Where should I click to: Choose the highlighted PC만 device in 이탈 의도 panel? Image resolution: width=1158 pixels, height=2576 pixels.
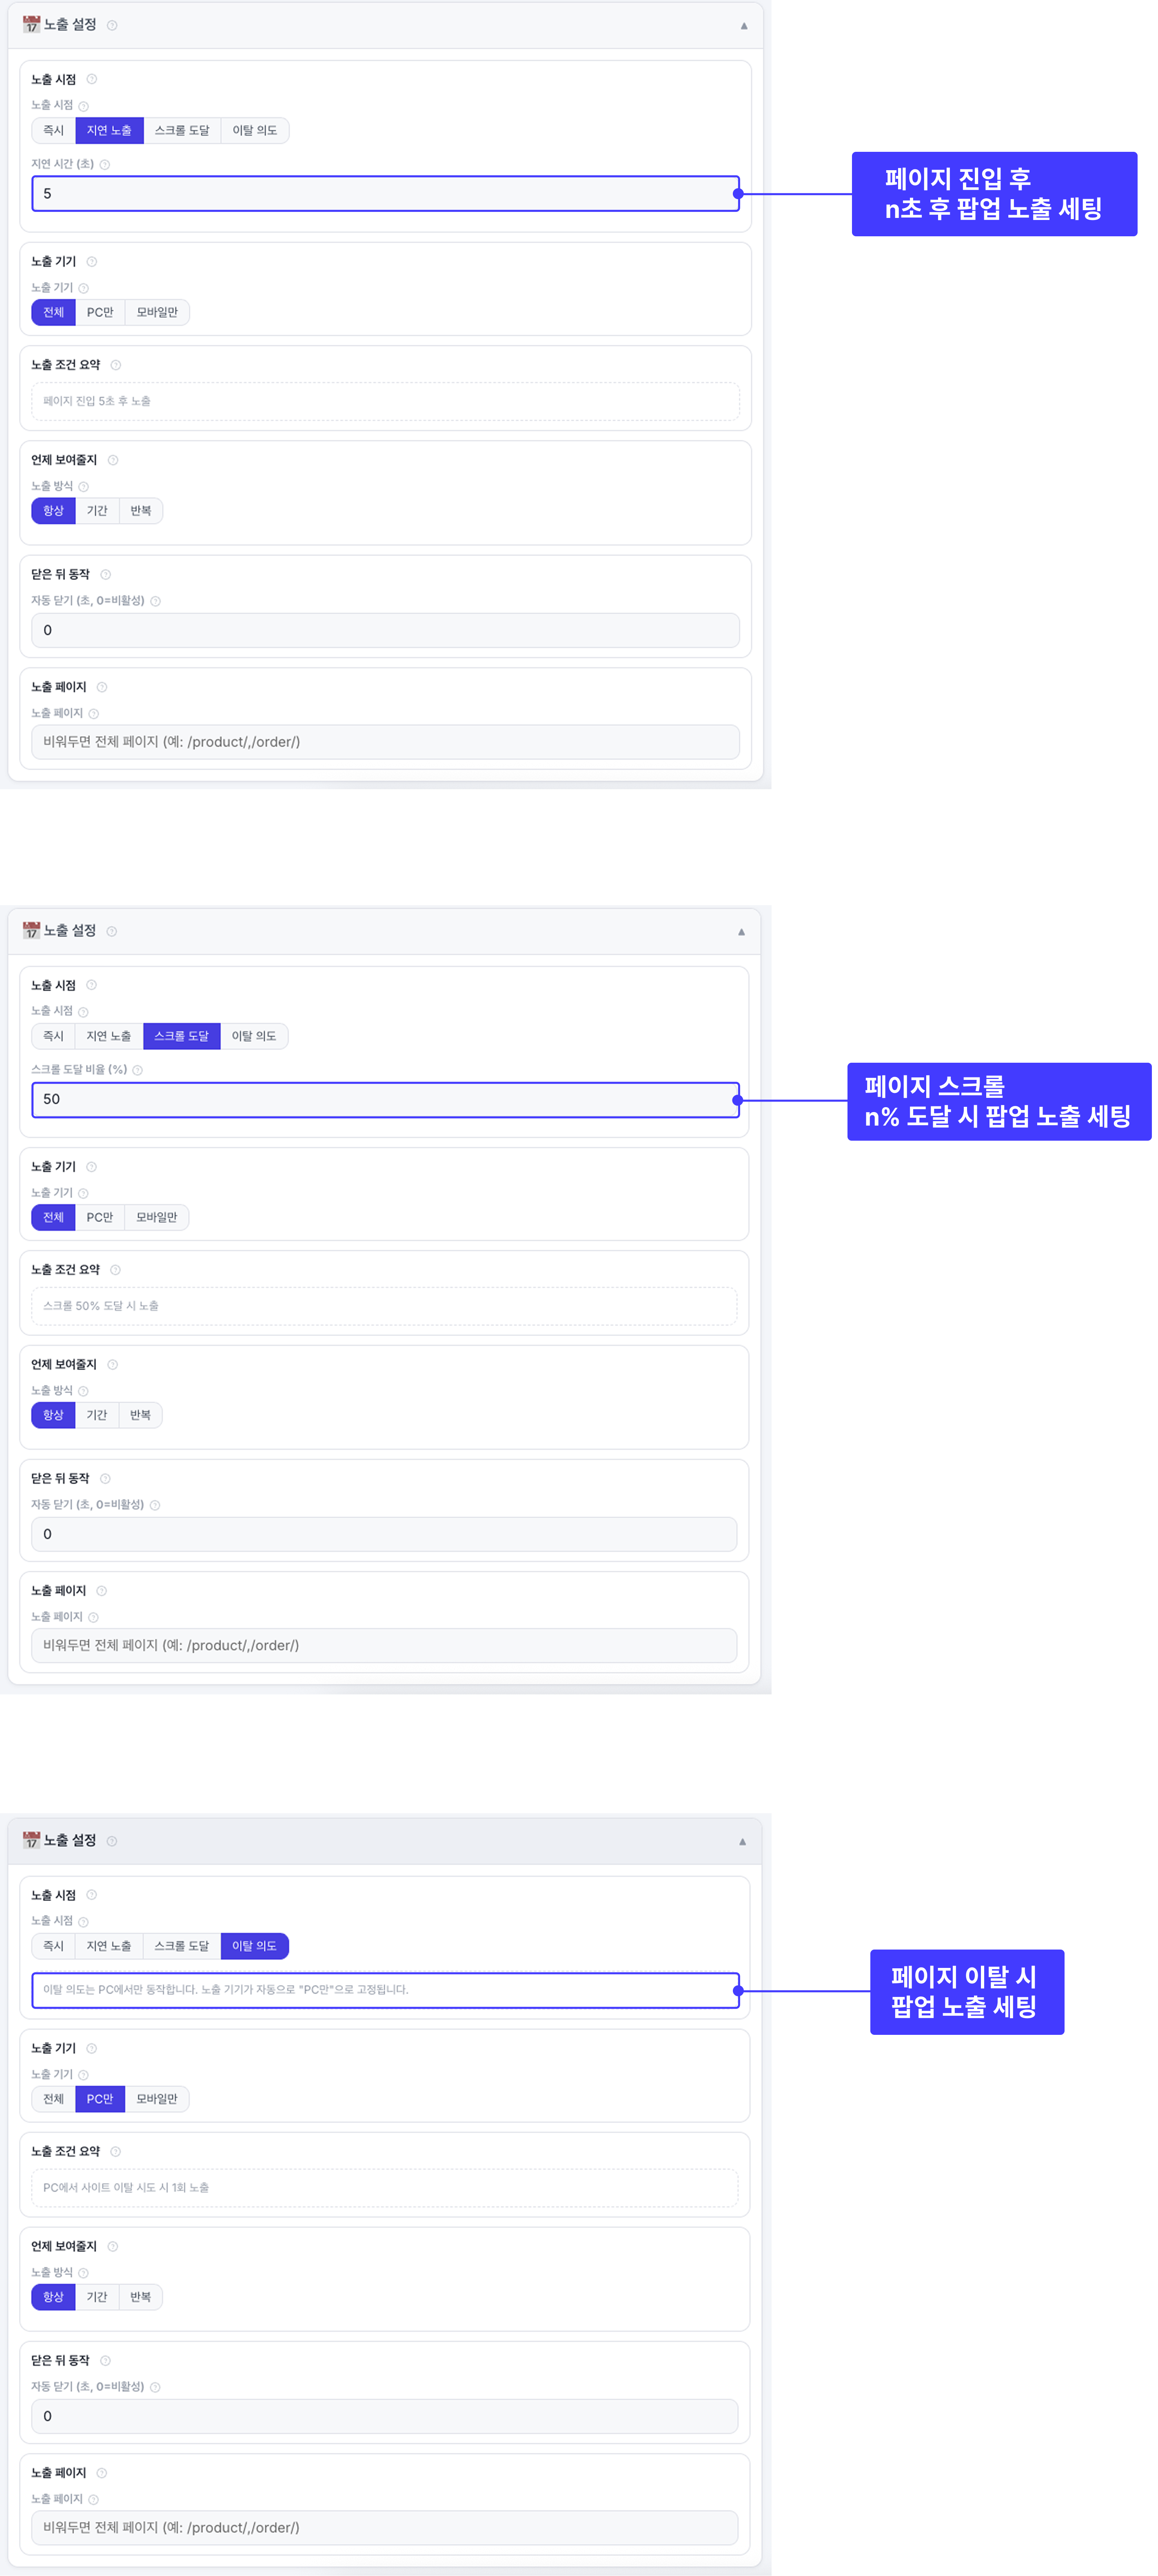(100, 2099)
